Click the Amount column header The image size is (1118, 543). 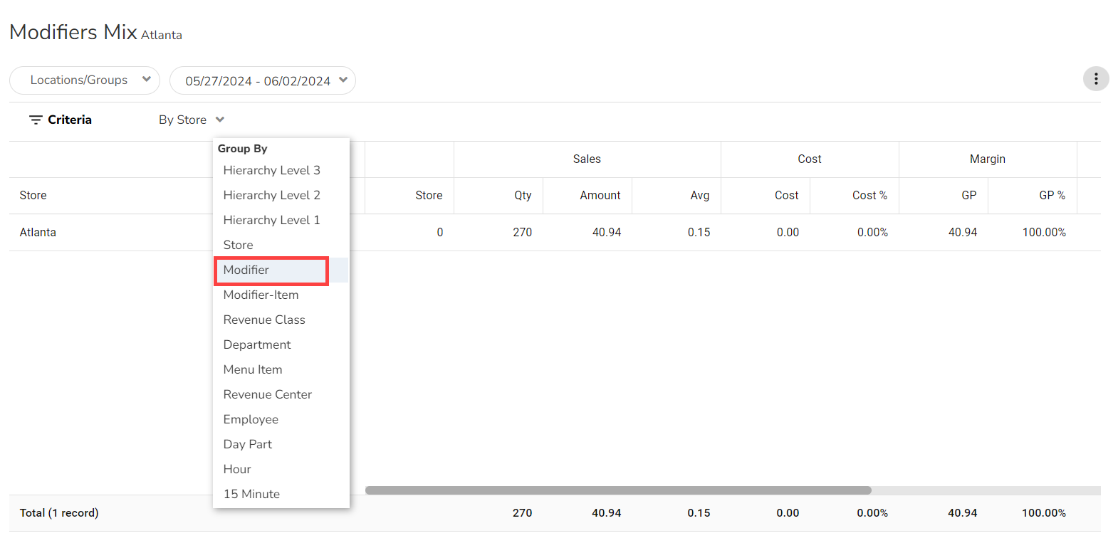point(600,195)
